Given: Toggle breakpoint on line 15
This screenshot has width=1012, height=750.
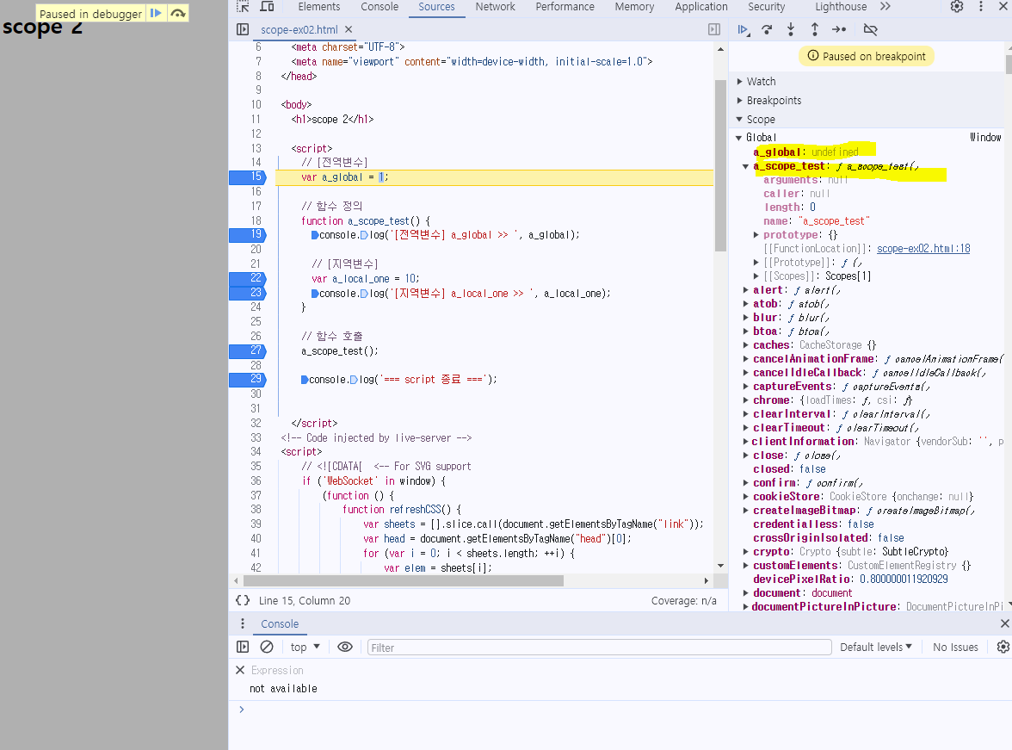Looking at the screenshot, I should pyautogui.click(x=248, y=177).
